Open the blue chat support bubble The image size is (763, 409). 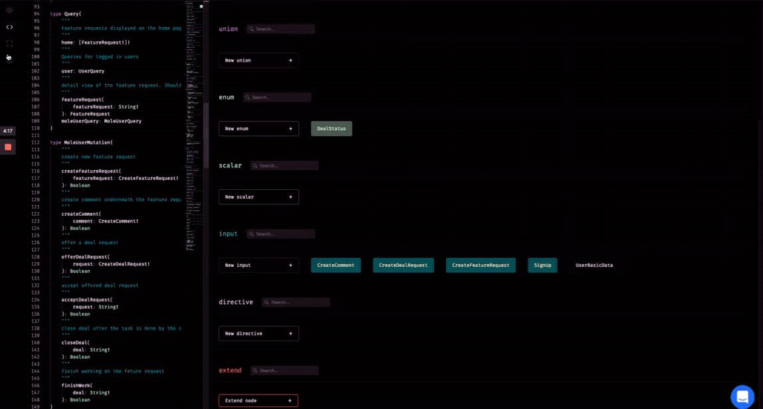point(742,396)
